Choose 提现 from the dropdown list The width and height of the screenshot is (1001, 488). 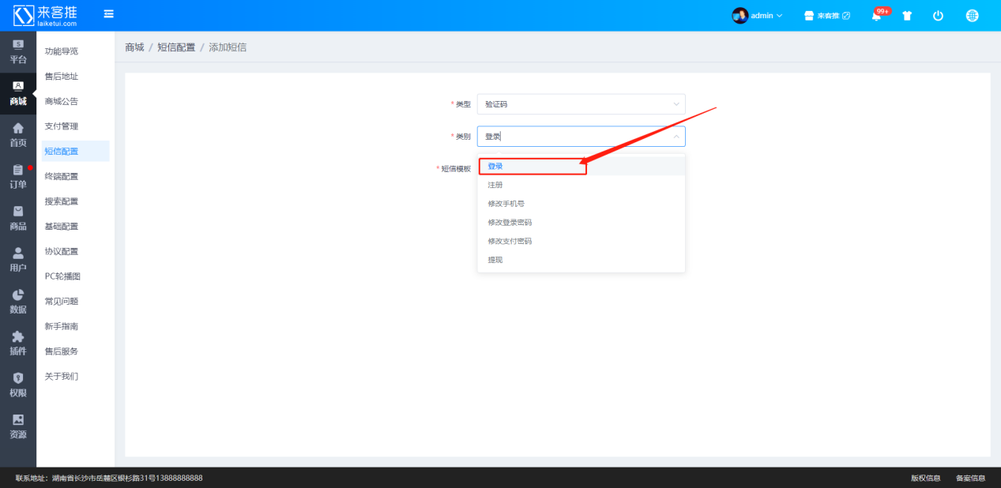coord(581,260)
